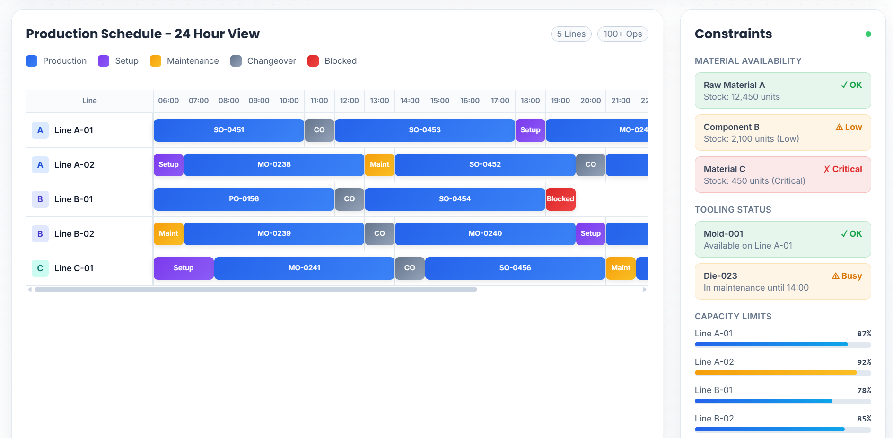Select the red Blocked block on Line B-01

click(560, 199)
